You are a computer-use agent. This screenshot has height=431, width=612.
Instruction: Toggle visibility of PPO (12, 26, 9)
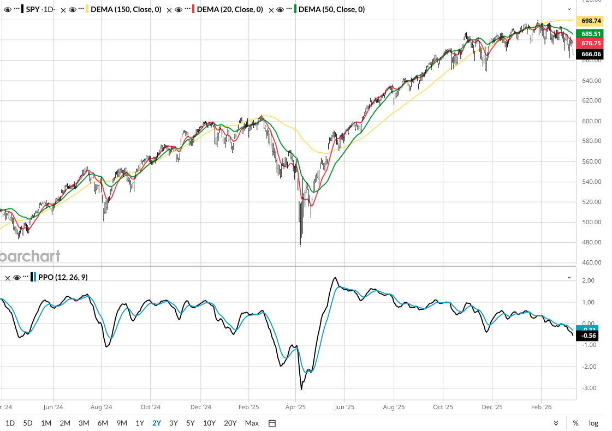pos(17,277)
